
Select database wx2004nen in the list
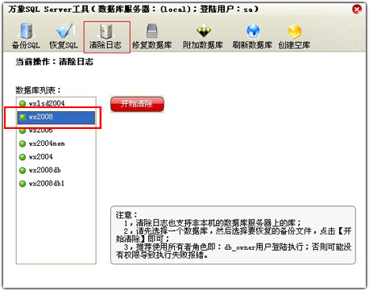point(56,143)
